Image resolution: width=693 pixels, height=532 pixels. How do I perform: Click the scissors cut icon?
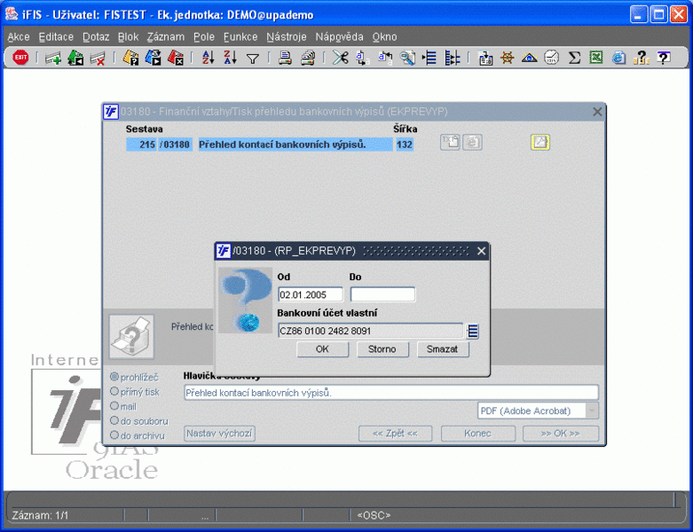point(341,58)
